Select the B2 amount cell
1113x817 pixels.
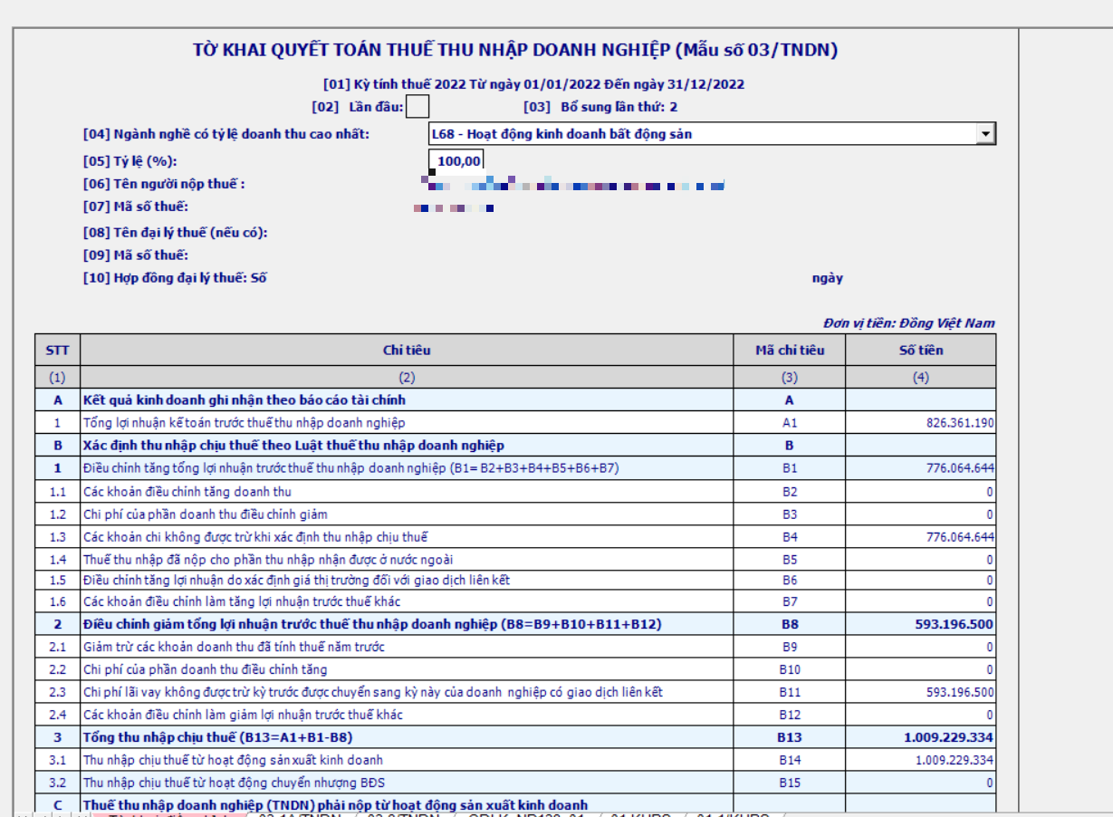(x=920, y=491)
